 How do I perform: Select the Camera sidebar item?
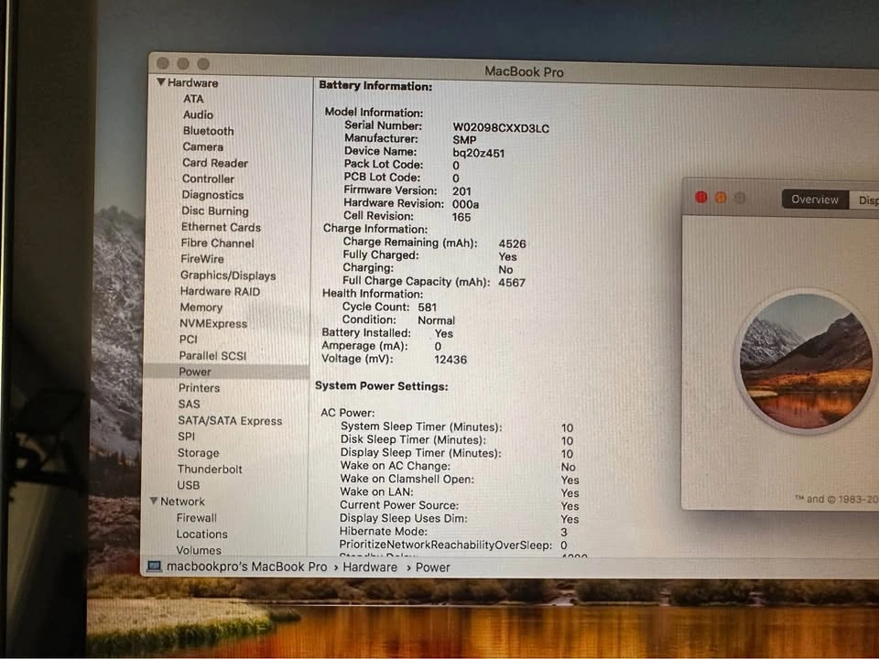(x=202, y=146)
